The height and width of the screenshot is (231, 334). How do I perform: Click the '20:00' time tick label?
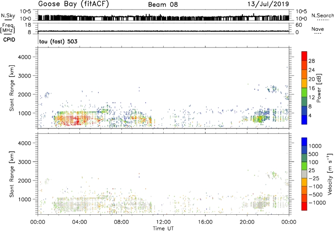(247, 222)
